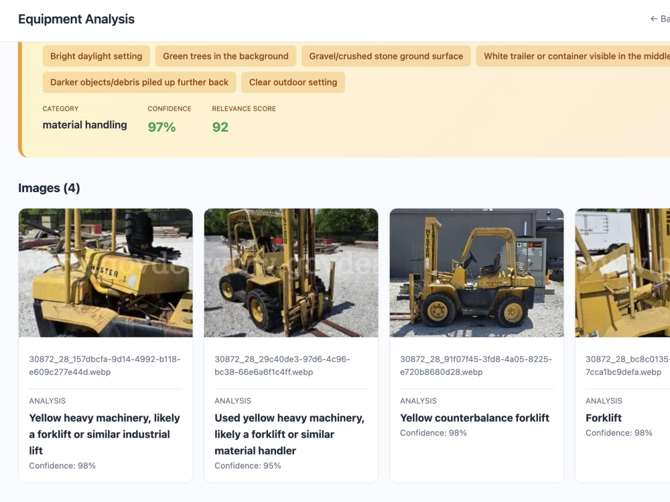The image size is (670, 502).
Task: Click the 97% confidence value
Action: click(161, 127)
